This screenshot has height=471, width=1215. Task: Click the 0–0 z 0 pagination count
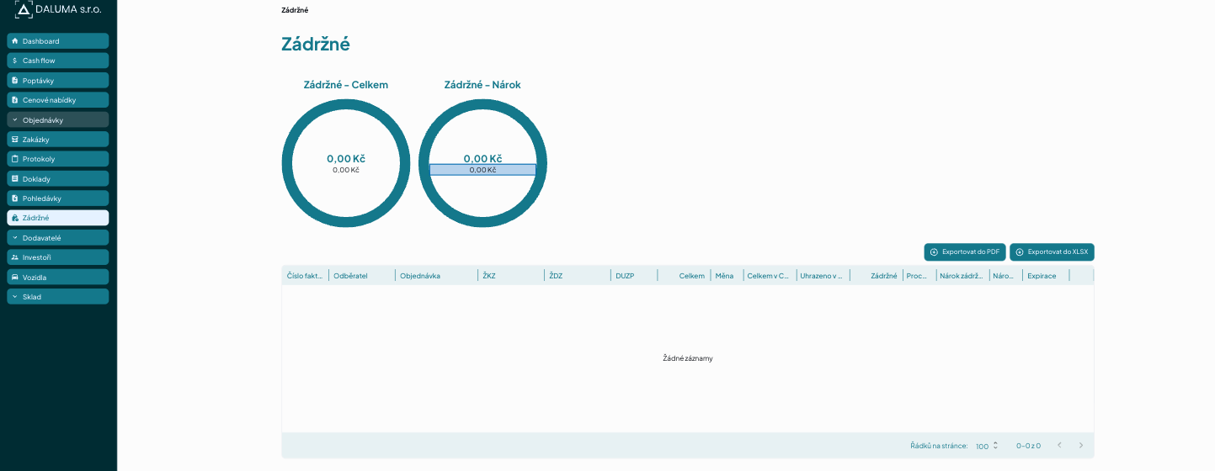[1028, 446]
